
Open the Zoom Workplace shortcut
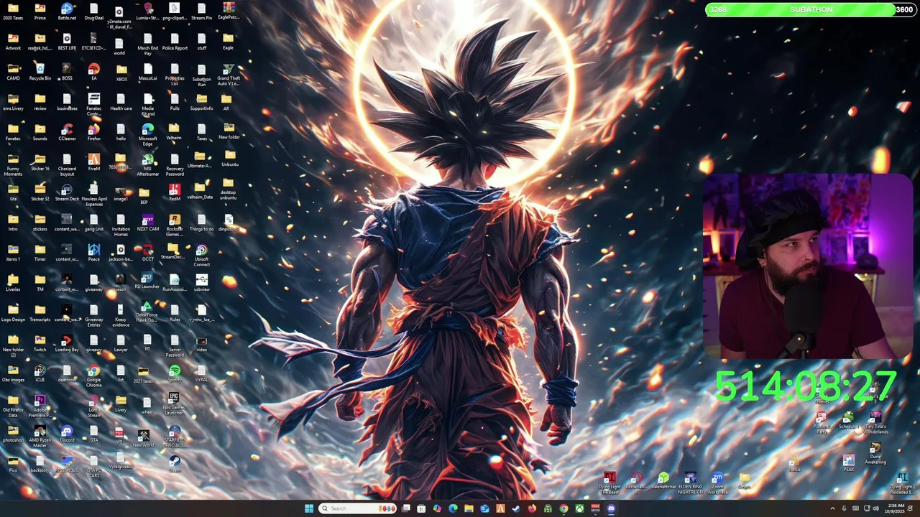coord(717,484)
